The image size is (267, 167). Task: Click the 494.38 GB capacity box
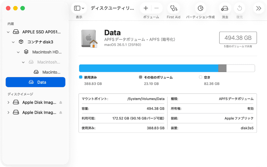tap(238, 38)
